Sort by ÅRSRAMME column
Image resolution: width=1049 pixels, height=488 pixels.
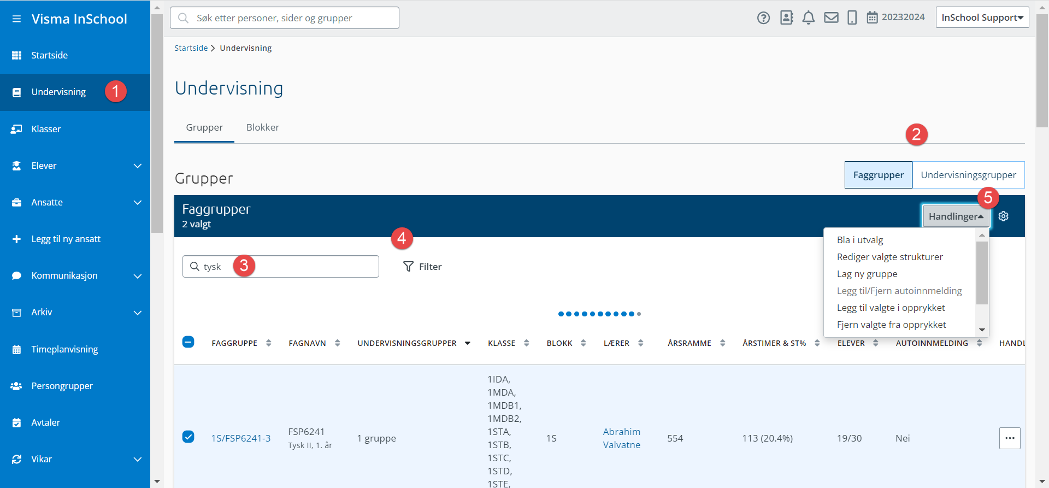point(696,343)
